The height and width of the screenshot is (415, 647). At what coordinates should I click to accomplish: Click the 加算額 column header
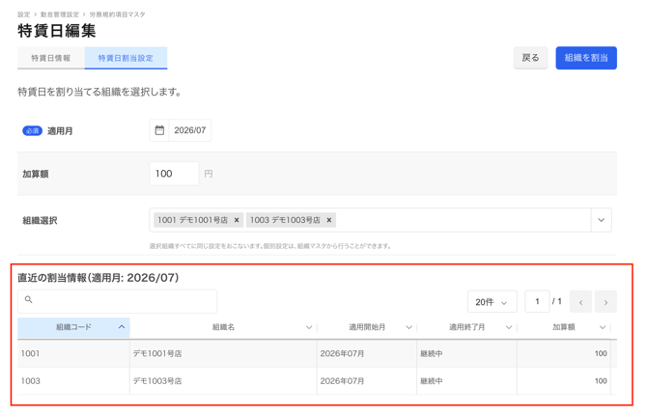(x=564, y=327)
